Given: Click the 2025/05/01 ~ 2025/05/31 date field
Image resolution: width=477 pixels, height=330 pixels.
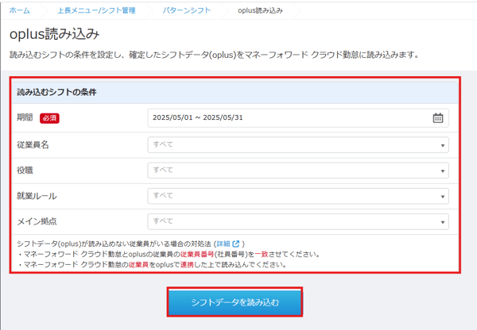Looking at the screenshot, I should click(x=286, y=118).
